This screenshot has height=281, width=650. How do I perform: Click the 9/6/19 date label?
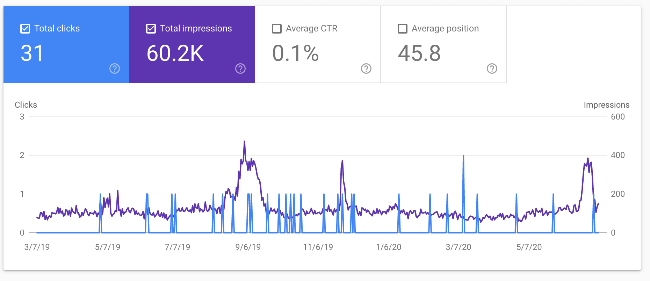click(248, 247)
